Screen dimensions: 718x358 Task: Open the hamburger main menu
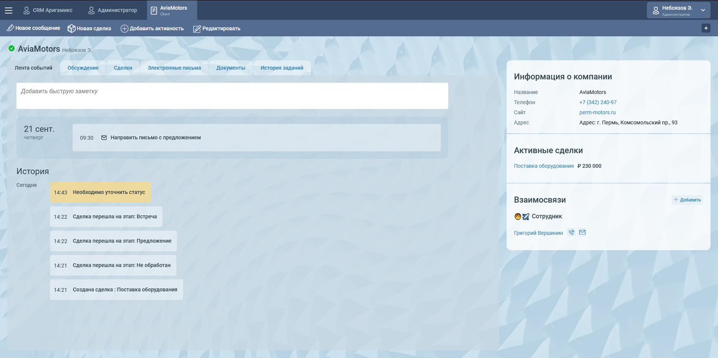pyautogui.click(x=9, y=10)
